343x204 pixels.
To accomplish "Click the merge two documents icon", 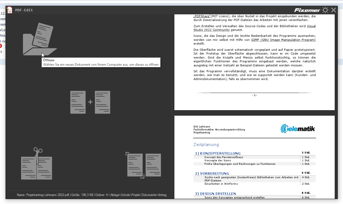I will coord(90,102).
